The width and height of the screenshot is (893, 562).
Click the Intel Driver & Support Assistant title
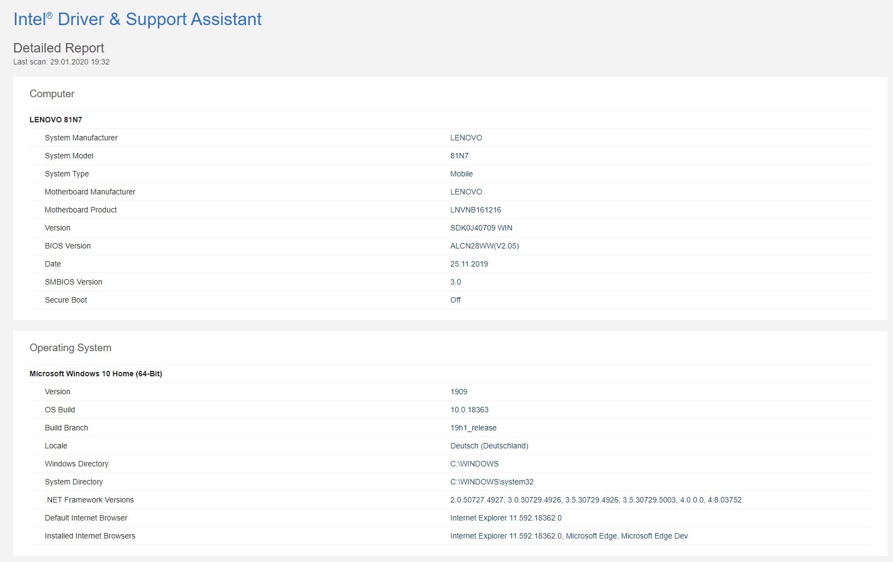point(137,19)
